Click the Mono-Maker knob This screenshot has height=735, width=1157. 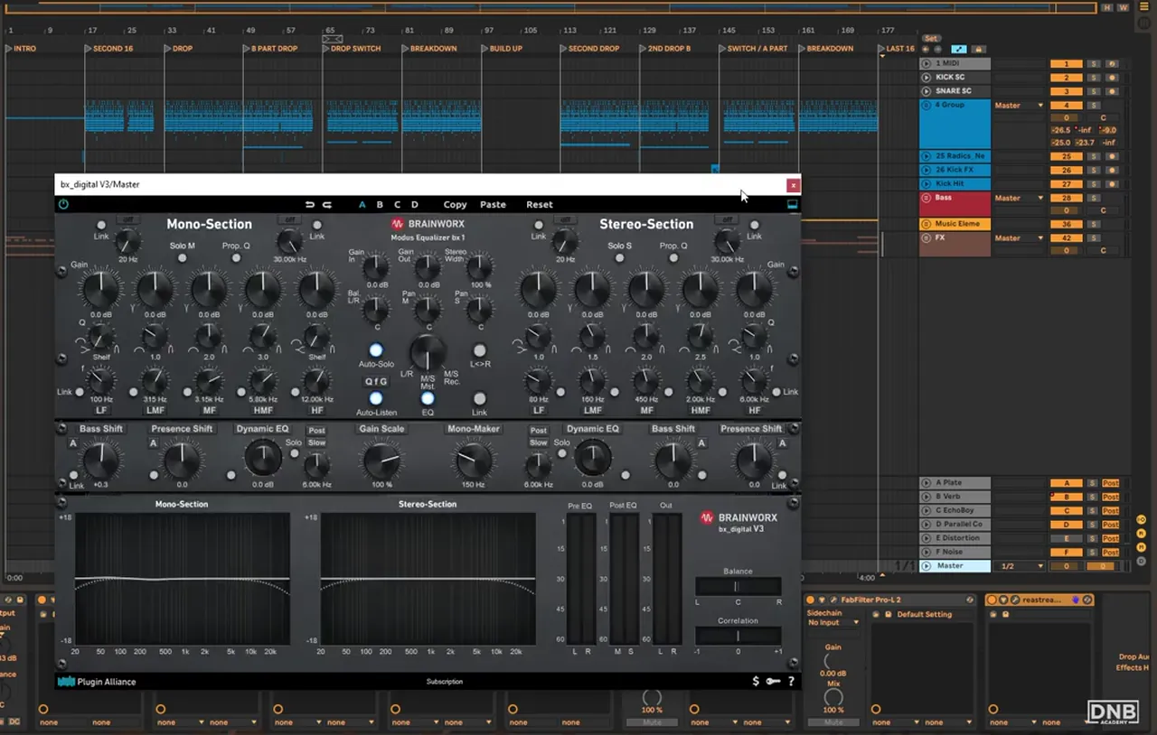(x=473, y=461)
